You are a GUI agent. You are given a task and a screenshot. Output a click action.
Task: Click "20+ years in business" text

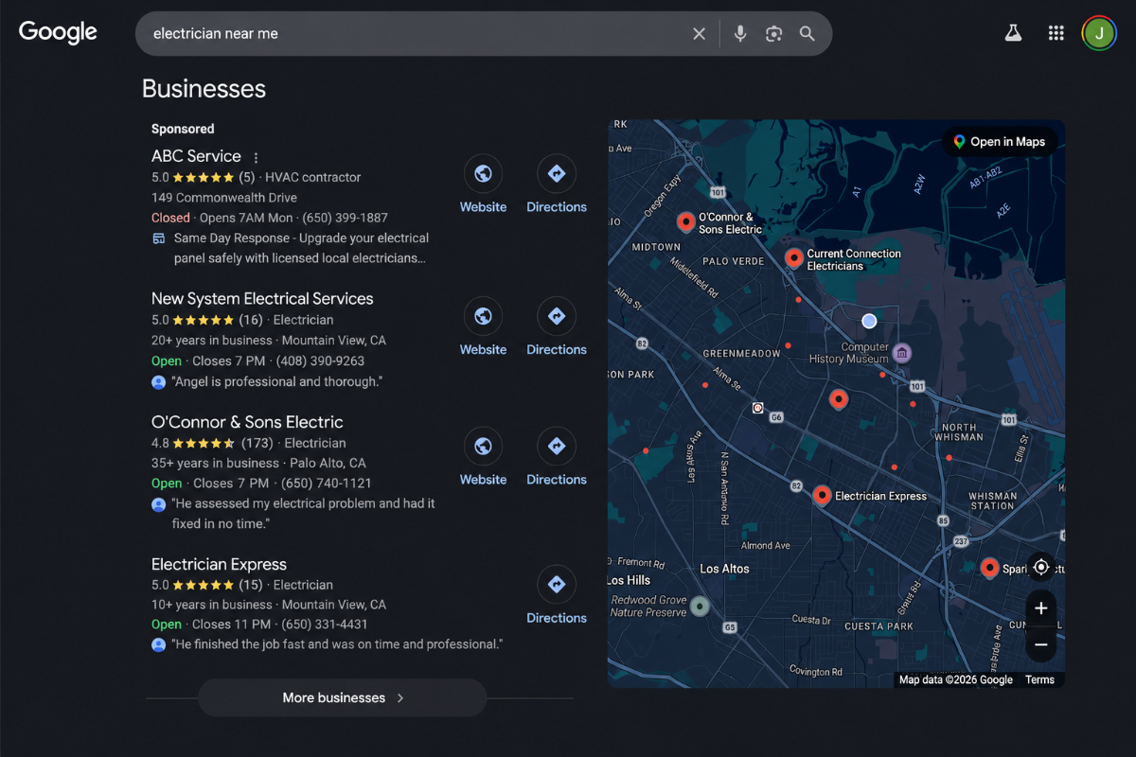[x=213, y=340]
